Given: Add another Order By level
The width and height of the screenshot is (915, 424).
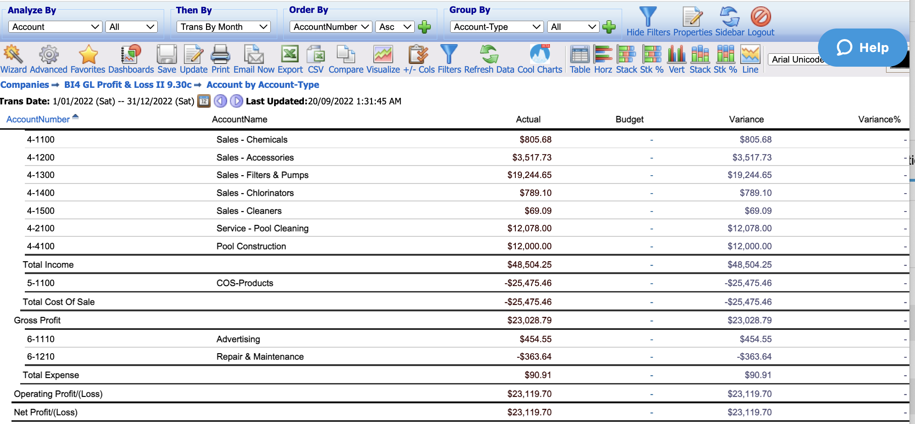Looking at the screenshot, I should tap(424, 27).
